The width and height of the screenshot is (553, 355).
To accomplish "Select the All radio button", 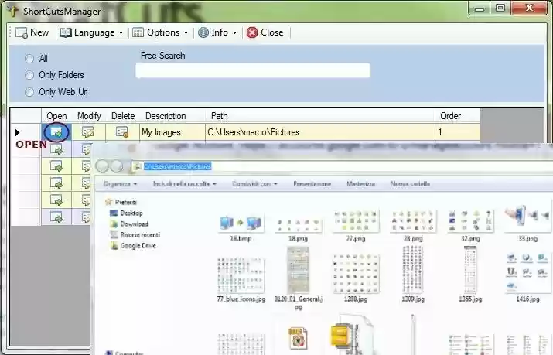I will pyautogui.click(x=29, y=59).
